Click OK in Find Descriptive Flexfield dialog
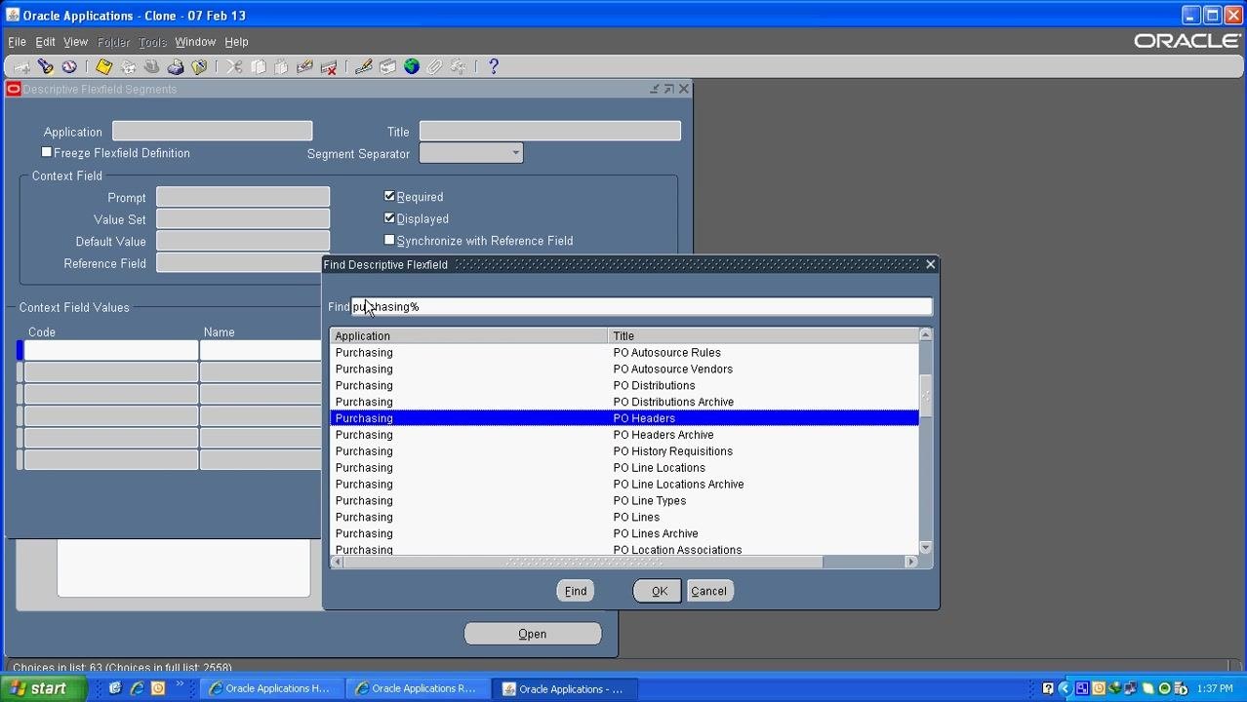Viewport: 1247px width, 702px height. point(659,591)
